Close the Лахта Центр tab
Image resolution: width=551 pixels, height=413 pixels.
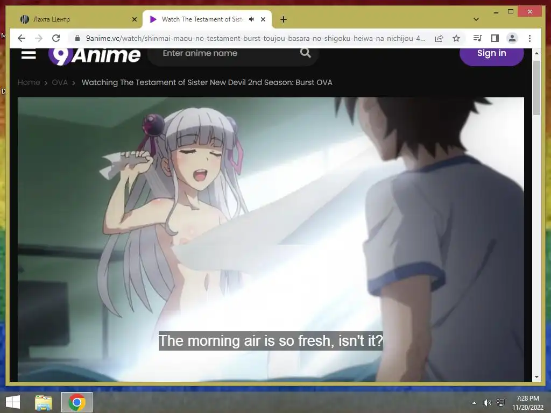point(134,19)
